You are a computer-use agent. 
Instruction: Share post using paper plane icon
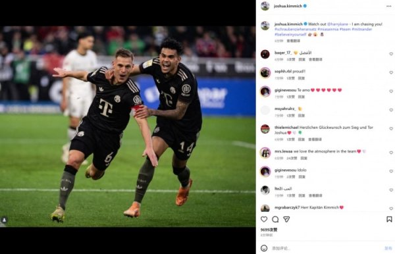click(x=286, y=219)
